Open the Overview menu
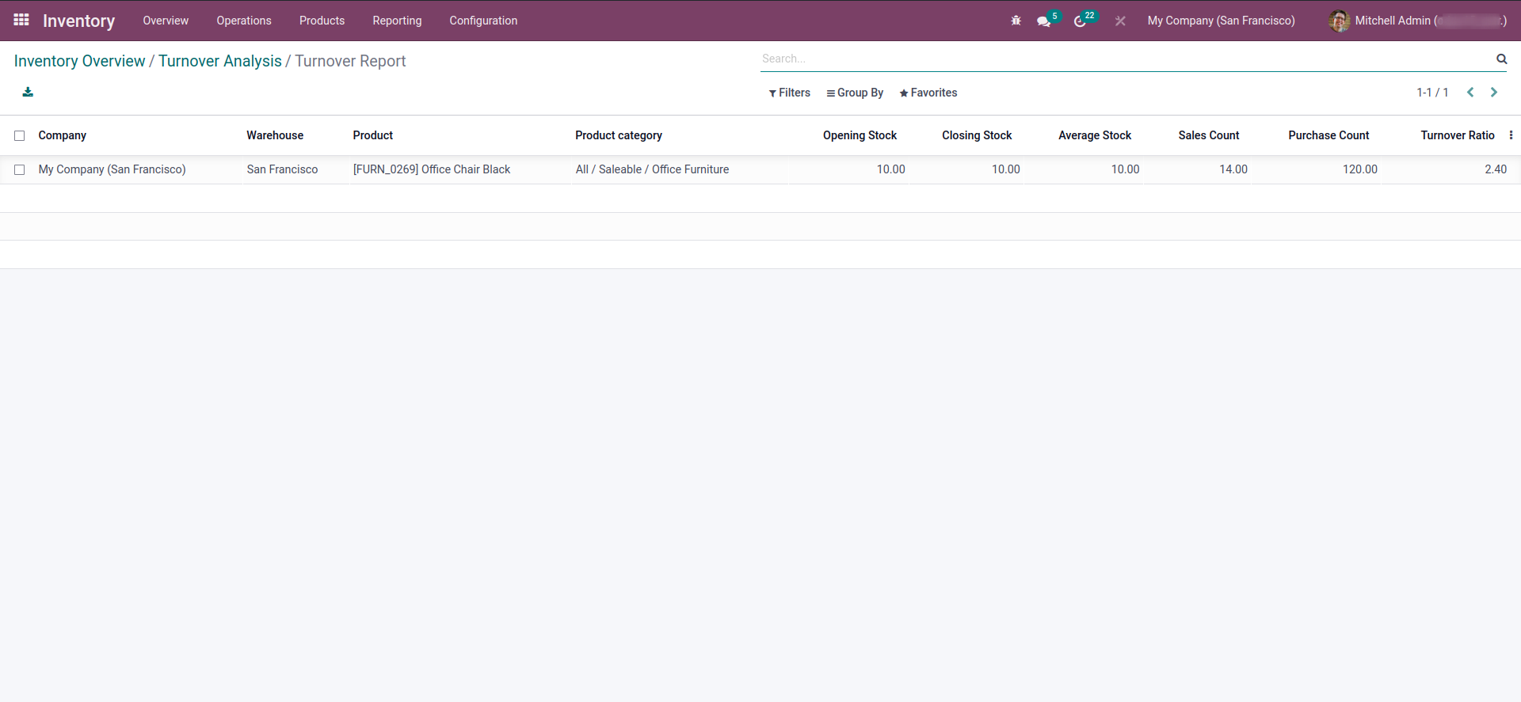 [166, 21]
